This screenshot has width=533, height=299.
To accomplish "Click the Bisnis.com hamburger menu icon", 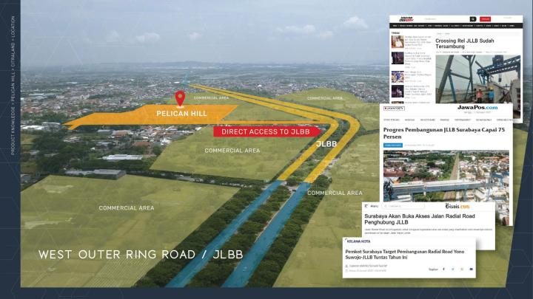I will coord(366,206).
